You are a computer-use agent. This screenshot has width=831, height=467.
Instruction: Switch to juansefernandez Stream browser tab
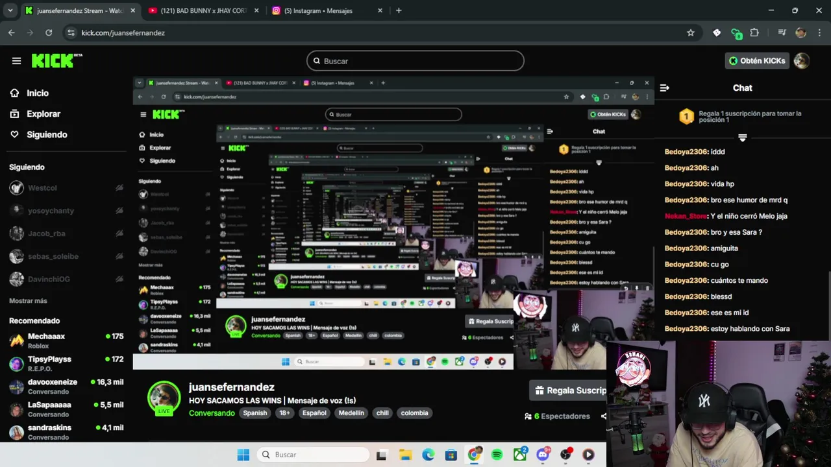point(80,10)
